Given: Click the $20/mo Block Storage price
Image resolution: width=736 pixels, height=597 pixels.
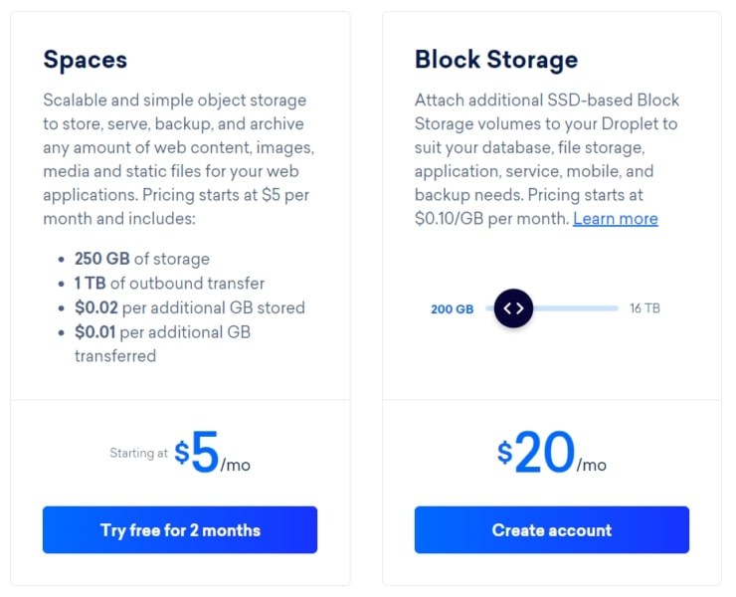Looking at the screenshot, I should 552,453.
